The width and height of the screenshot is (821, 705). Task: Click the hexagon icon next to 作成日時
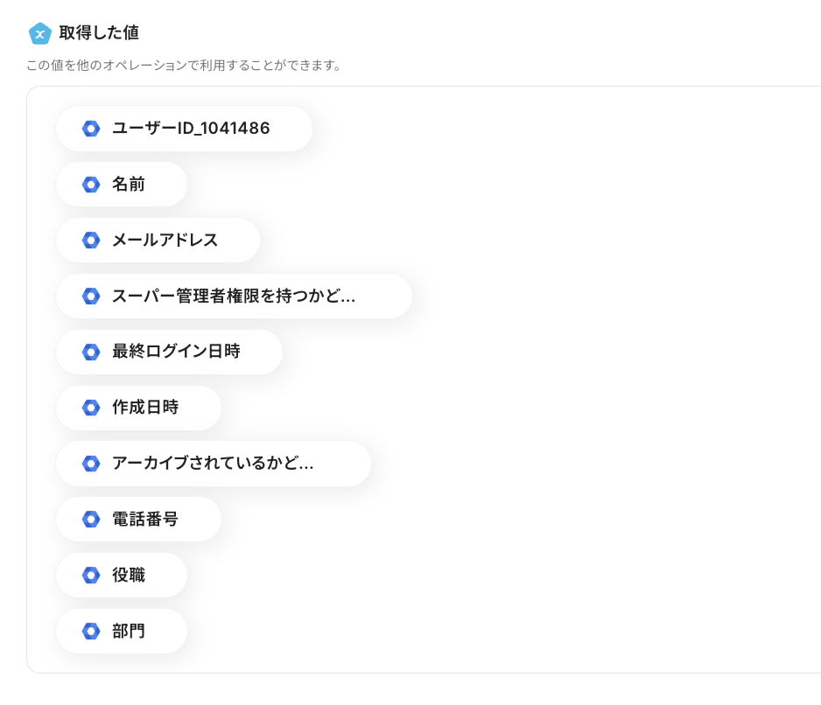(91, 408)
